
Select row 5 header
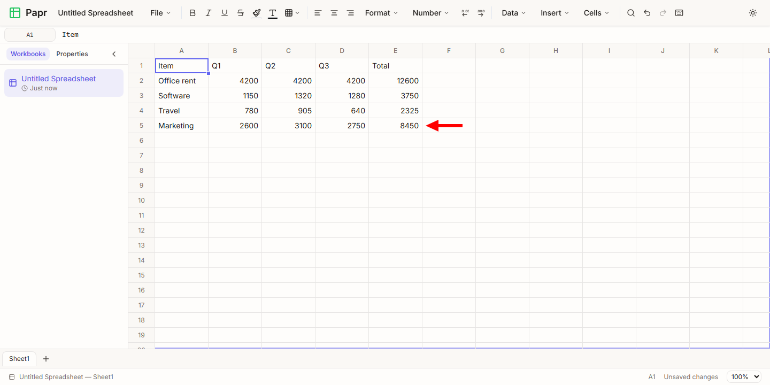(142, 126)
